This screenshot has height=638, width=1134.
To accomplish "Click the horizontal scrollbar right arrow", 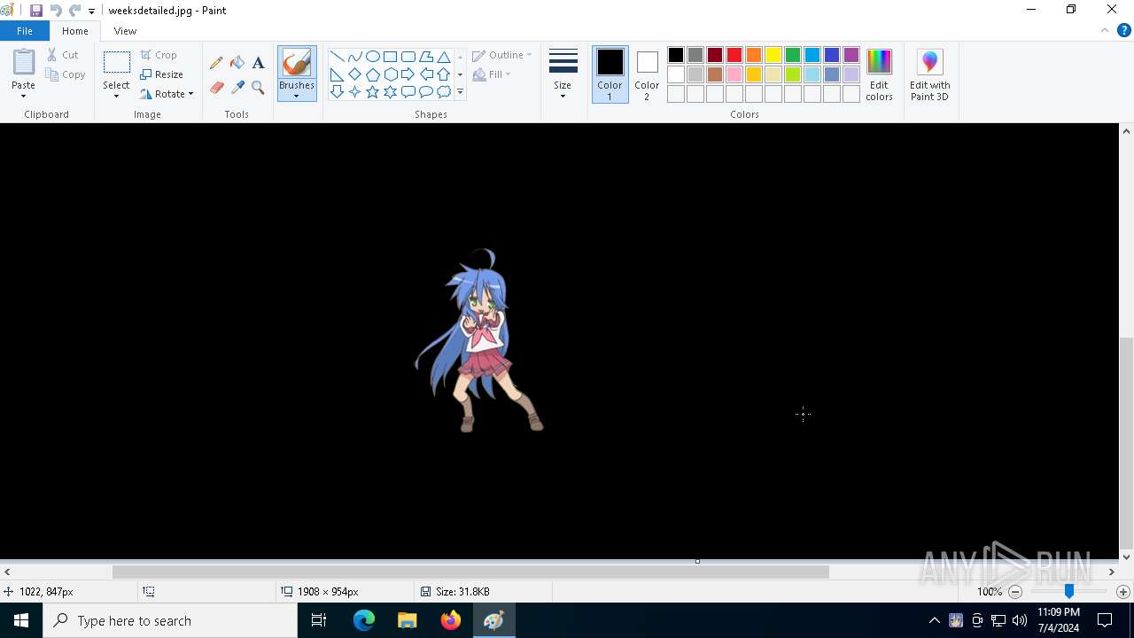I will pos(1112,572).
